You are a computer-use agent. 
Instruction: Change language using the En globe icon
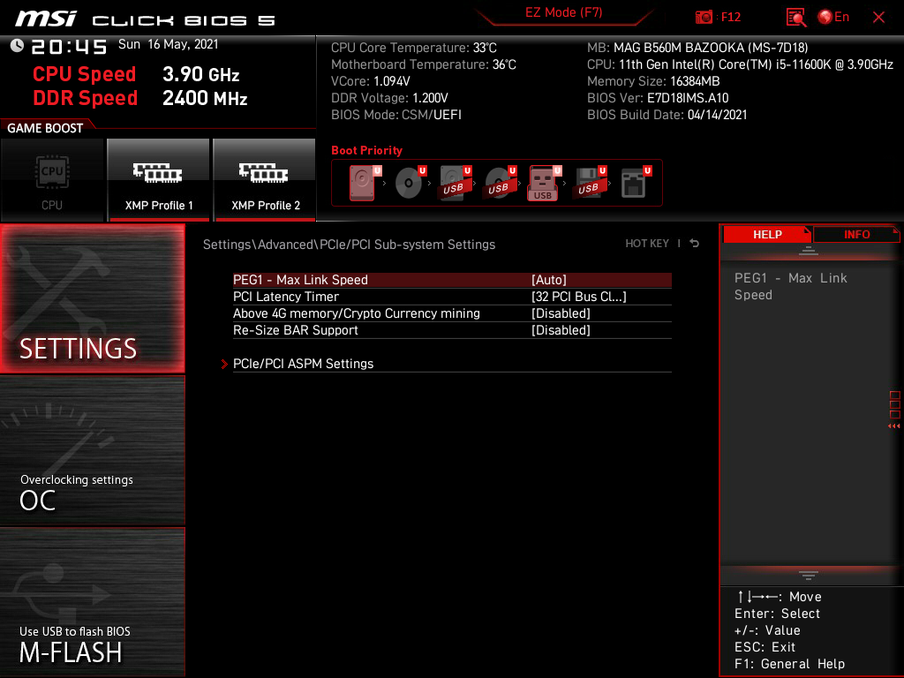[833, 18]
